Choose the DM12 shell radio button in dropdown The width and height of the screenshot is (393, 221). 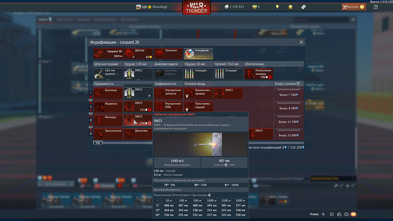(x=149, y=96)
